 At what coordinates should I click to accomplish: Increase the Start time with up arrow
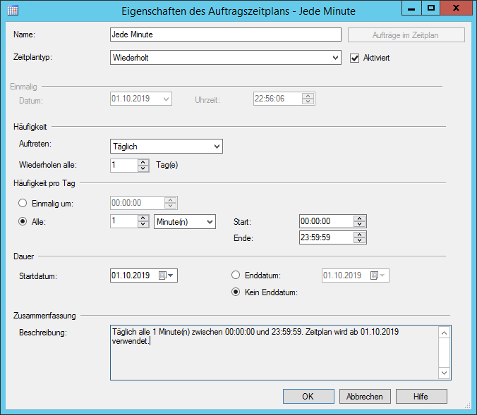point(360,218)
